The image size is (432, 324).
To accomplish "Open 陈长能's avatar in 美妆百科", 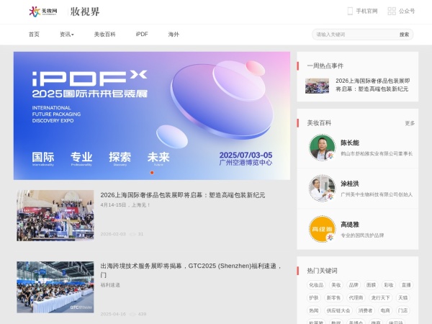I will (322, 148).
